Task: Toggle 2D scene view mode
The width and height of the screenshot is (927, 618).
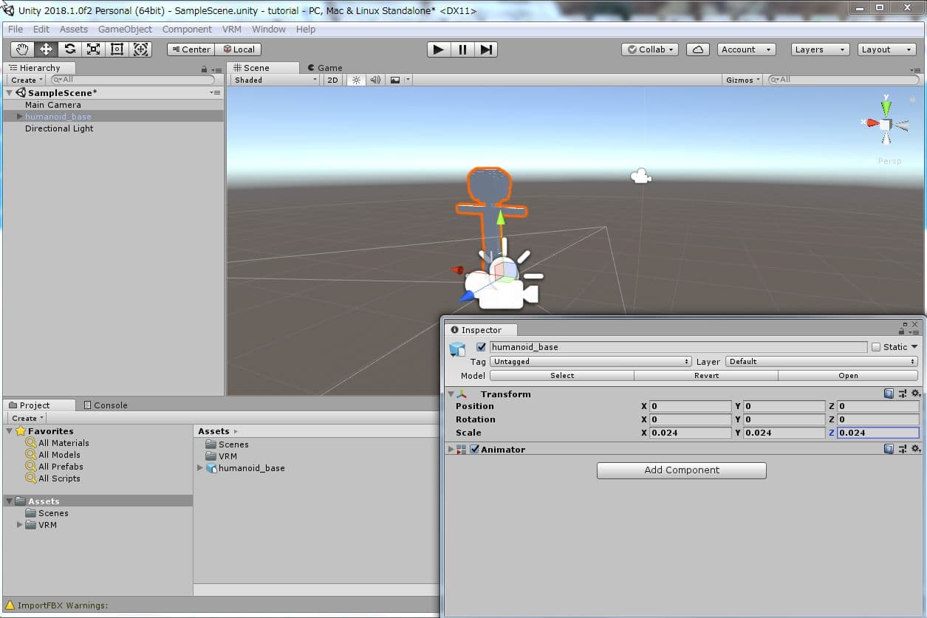Action: click(x=332, y=80)
